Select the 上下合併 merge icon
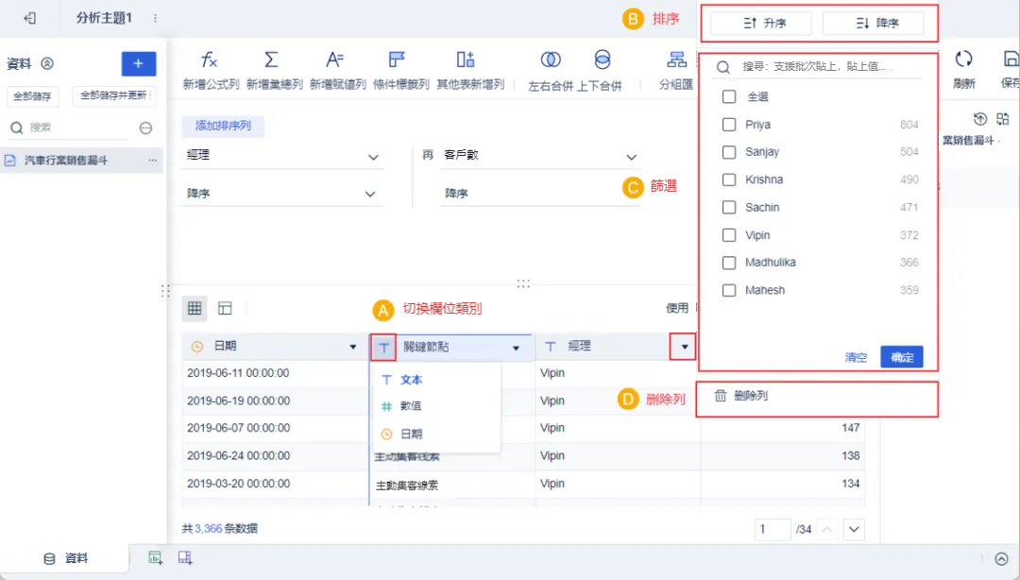This screenshot has height=580, width=1020. tap(602, 60)
